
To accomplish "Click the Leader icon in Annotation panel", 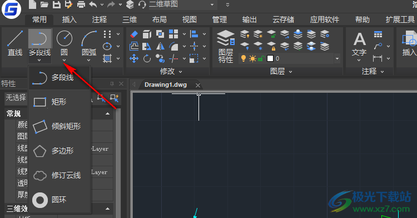I will [x=378, y=46].
